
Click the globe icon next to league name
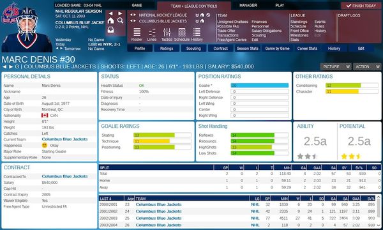point(208,15)
